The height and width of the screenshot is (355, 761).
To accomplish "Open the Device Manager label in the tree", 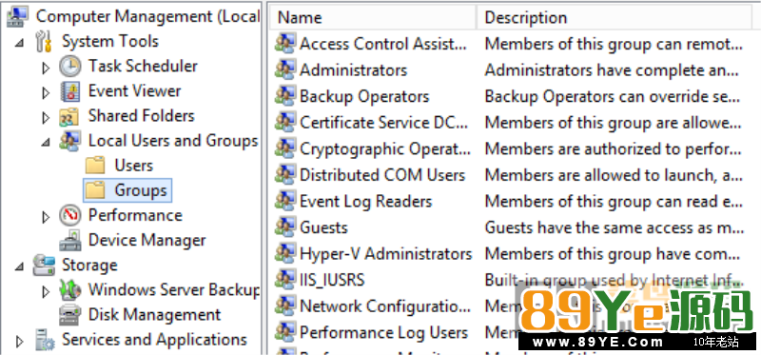I will click(146, 241).
